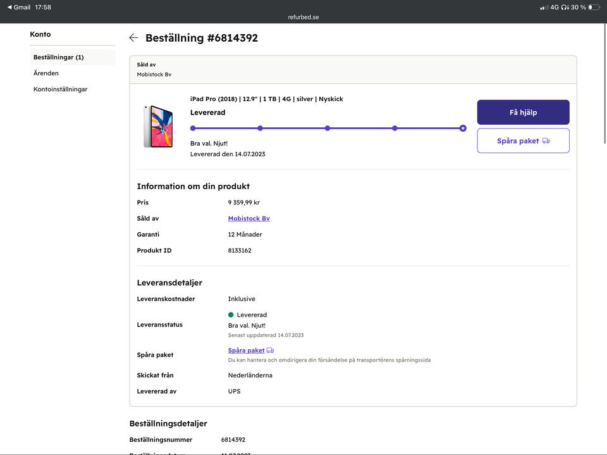
Task: Go to Ärenden in sidebar
Action: (x=46, y=73)
